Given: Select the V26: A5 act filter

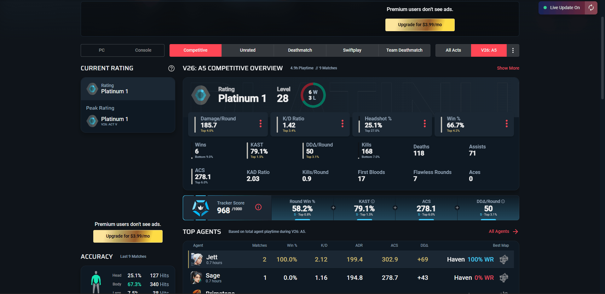Looking at the screenshot, I should (x=489, y=50).
